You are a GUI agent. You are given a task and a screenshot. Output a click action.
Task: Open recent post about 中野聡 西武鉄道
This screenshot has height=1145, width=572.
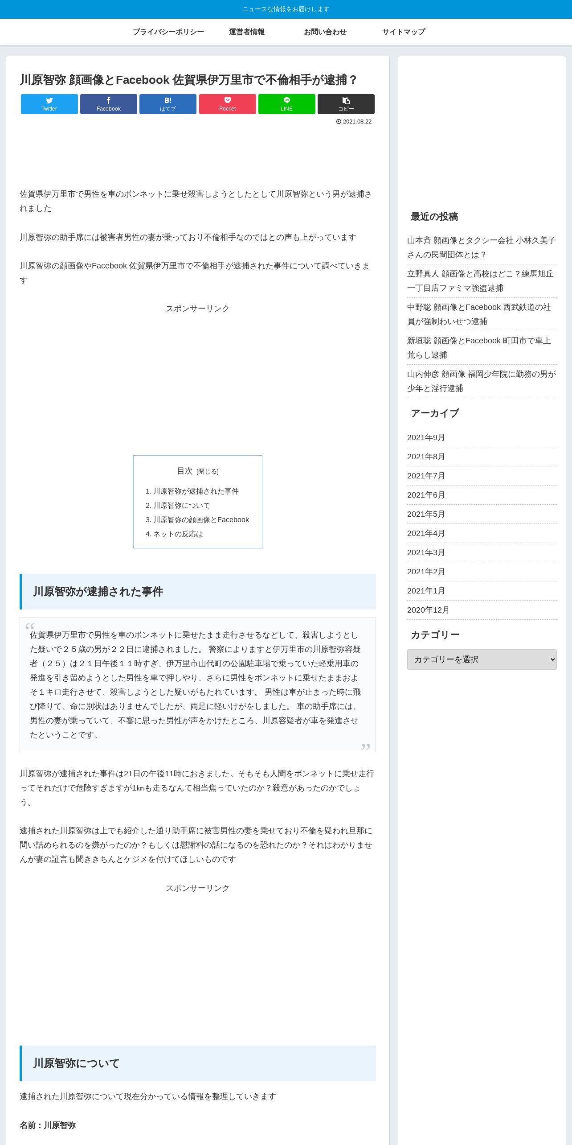[x=482, y=314]
